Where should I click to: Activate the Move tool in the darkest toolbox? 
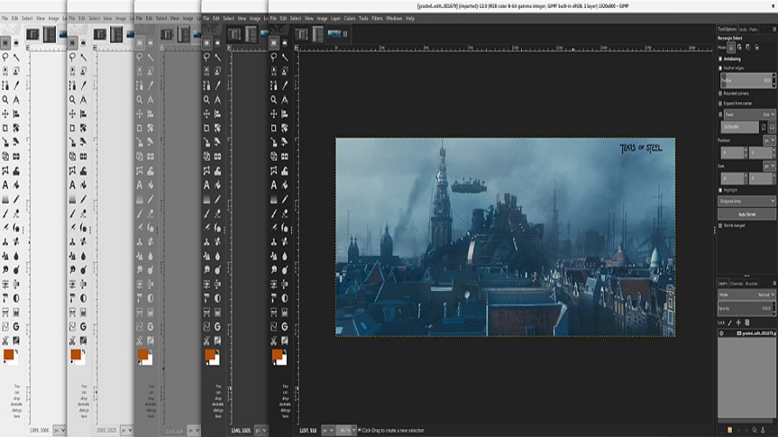[274, 114]
